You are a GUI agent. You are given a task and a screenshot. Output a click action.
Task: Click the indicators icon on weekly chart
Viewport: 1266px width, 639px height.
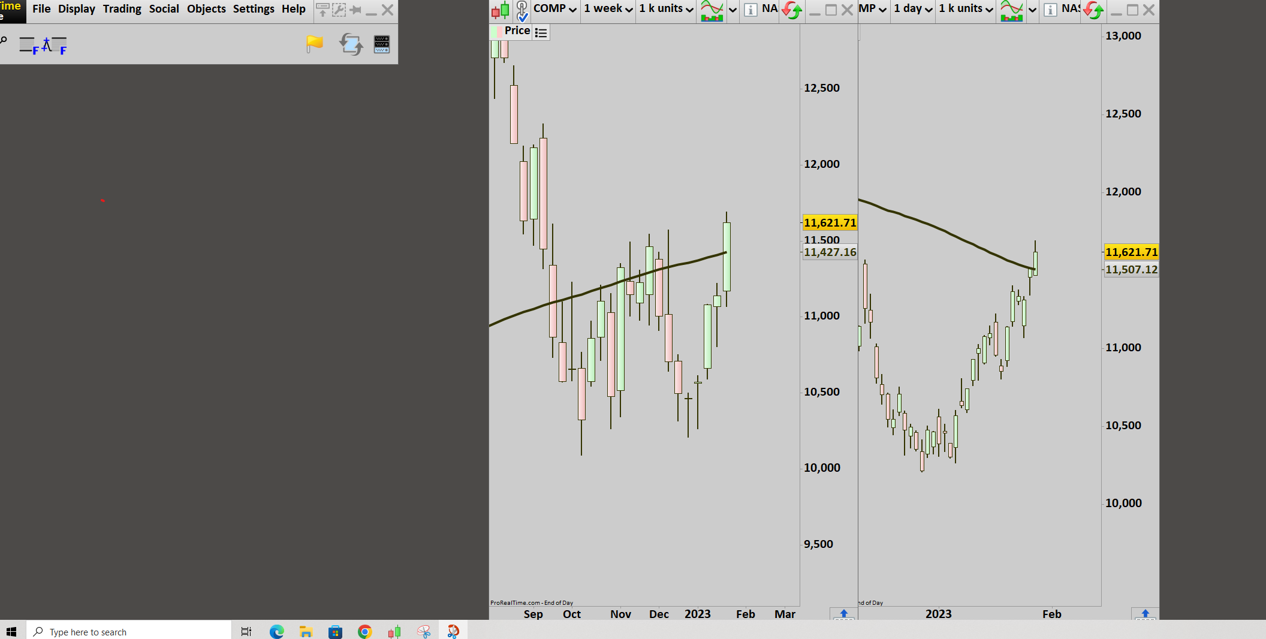712,10
